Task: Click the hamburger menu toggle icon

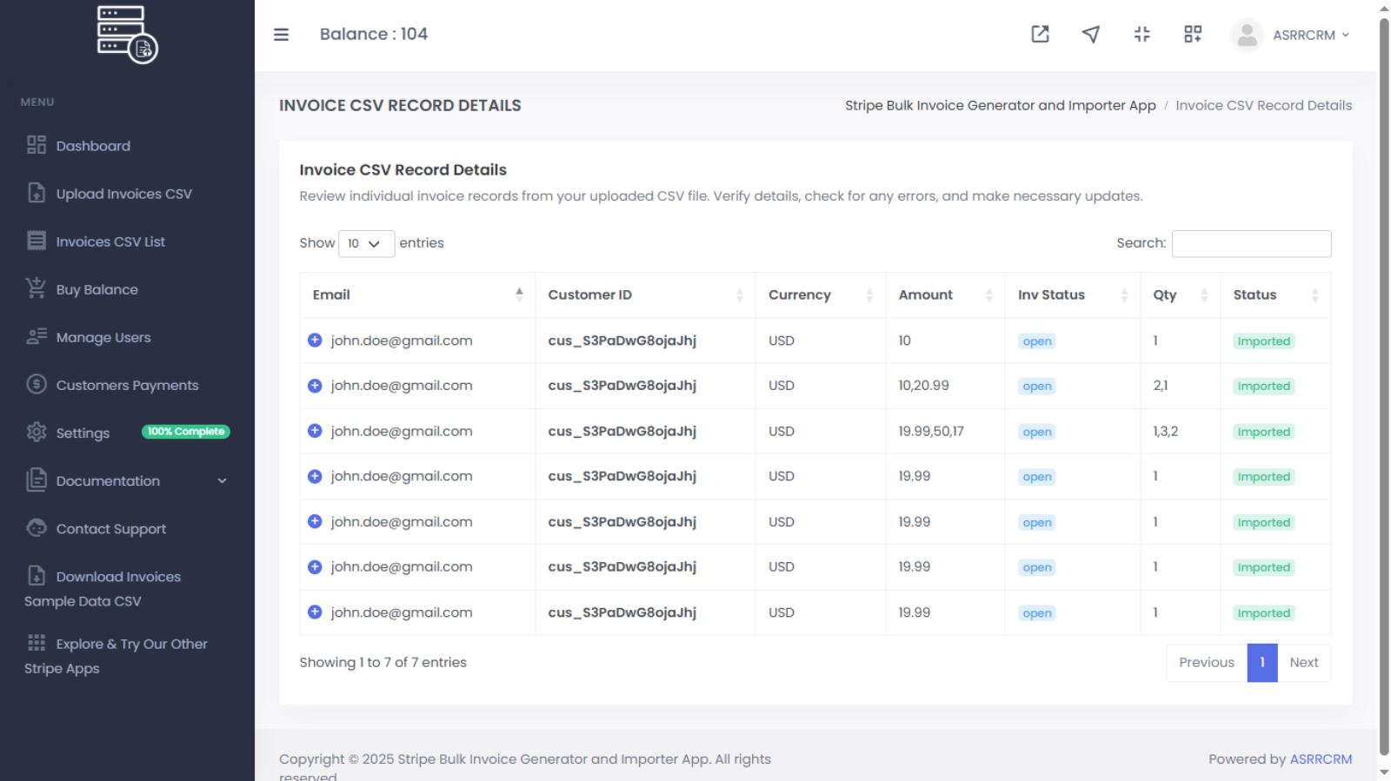Action: 281,35
